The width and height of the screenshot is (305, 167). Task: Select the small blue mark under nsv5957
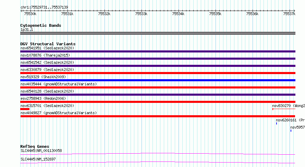(x=291, y=131)
